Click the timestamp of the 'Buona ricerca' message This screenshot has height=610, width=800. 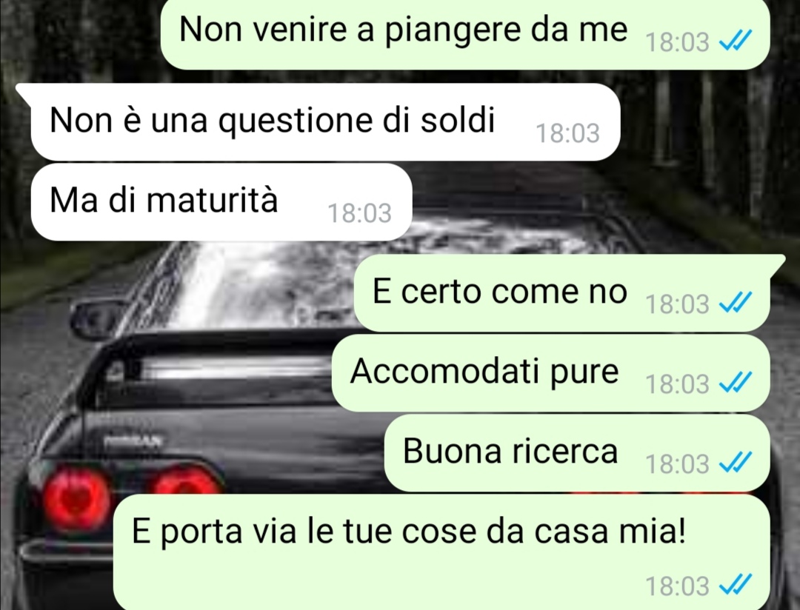678,464
